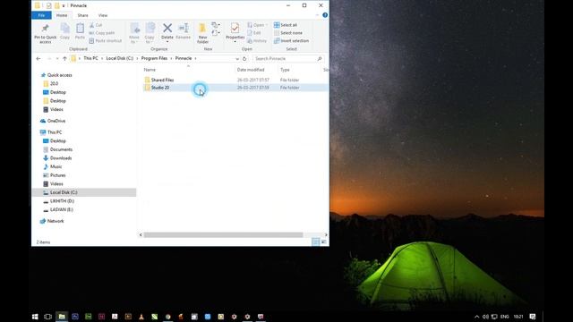Create a New folder from the ribbon
The width and height of the screenshot is (573, 322).
click(x=202, y=32)
